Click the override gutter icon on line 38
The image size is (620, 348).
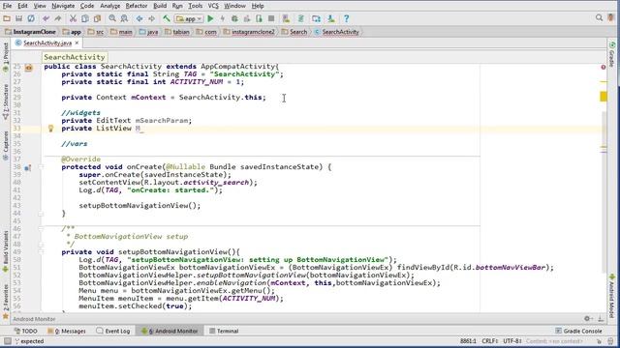click(28, 167)
